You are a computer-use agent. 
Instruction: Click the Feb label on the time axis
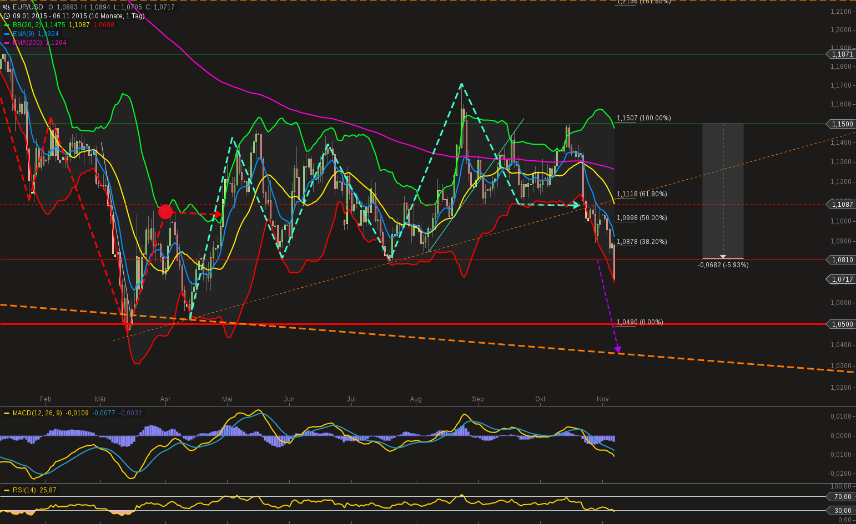click(46, 399)
